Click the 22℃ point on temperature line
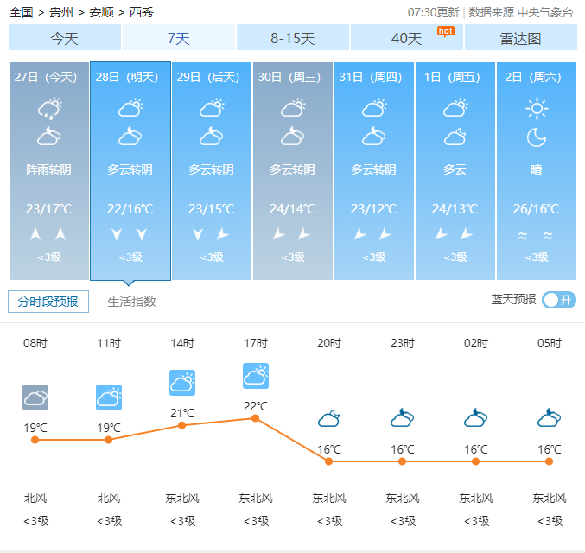 [x=256, y=418]
